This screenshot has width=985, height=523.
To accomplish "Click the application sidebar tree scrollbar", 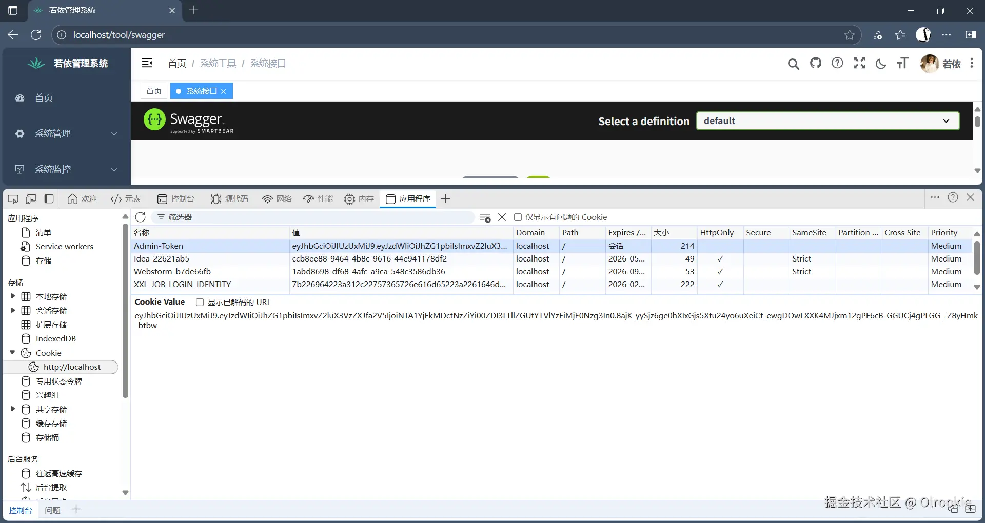I will coord(125,311).
